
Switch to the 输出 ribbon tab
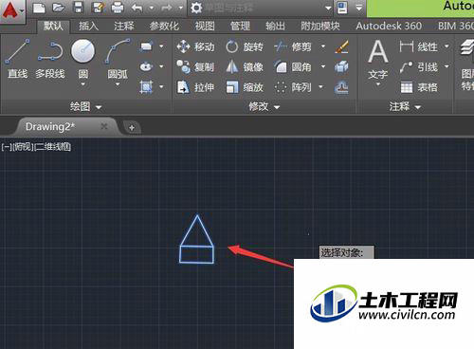275,26
